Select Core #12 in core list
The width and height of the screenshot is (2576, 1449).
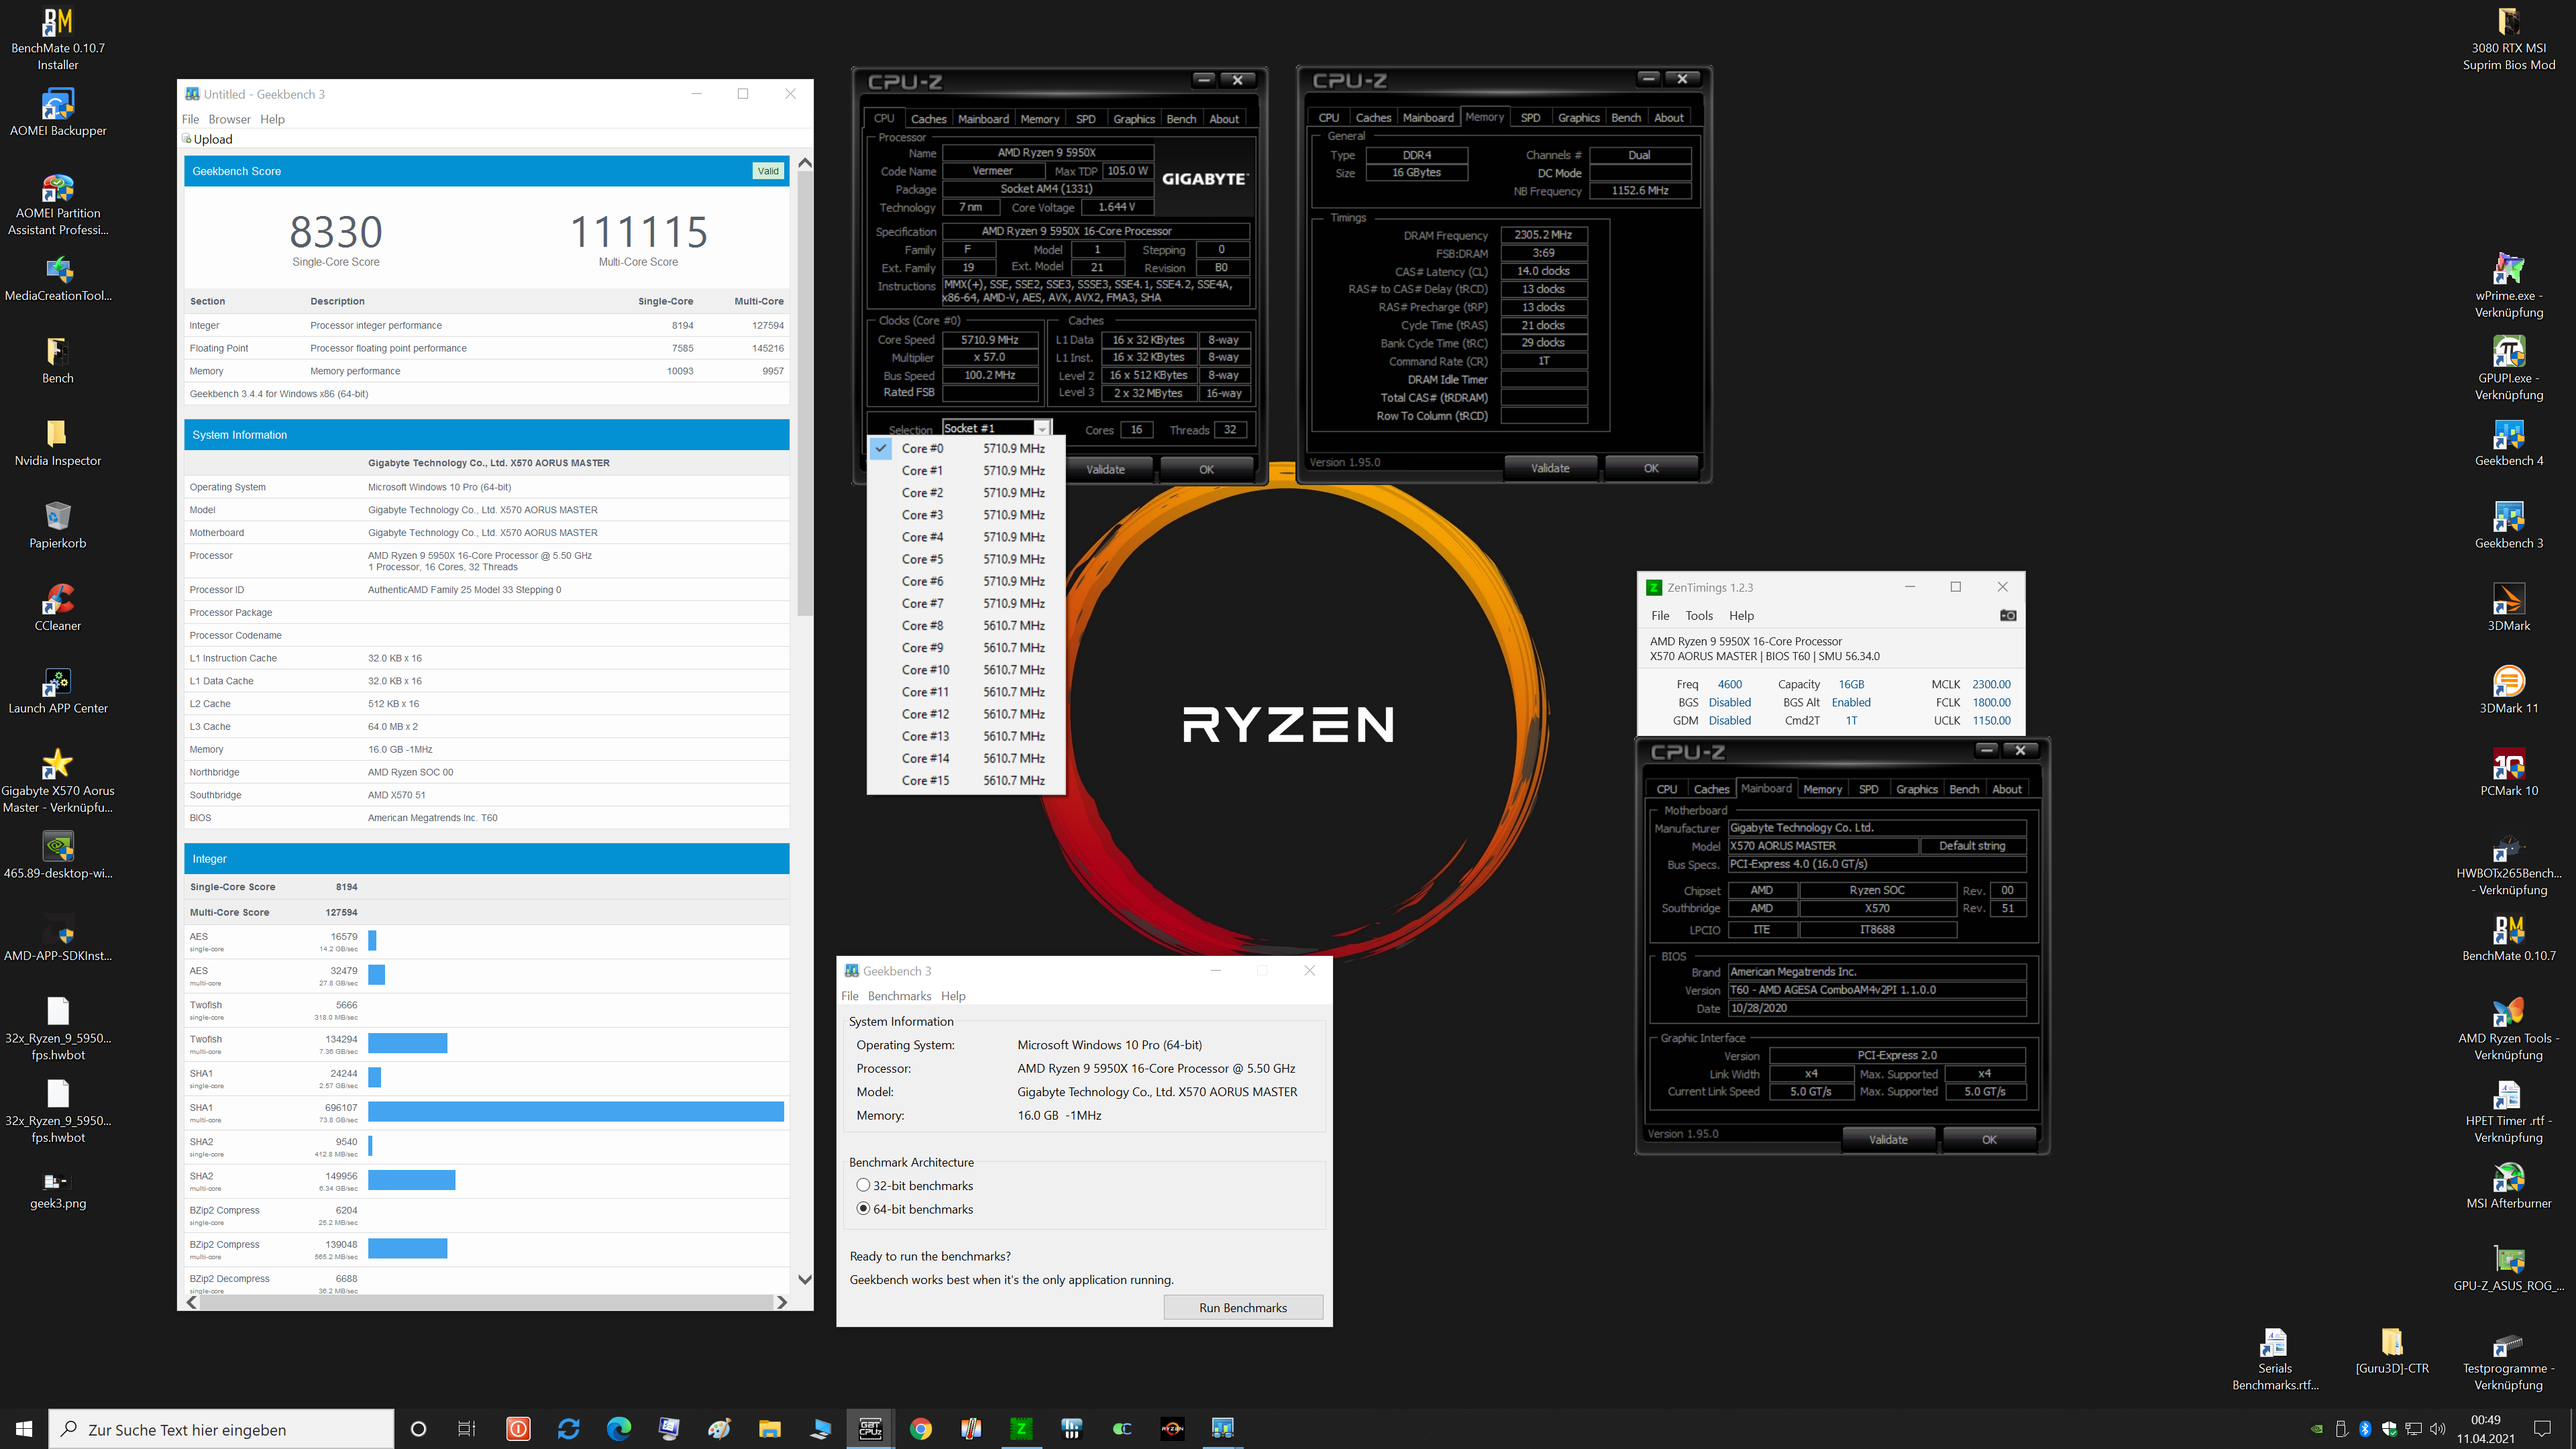click(x=966, y=714)
